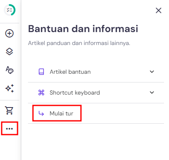The height and width of the screenshot is (160, 169).
Task: Click the three-dot more options icon
Action: tap(10, 129)
